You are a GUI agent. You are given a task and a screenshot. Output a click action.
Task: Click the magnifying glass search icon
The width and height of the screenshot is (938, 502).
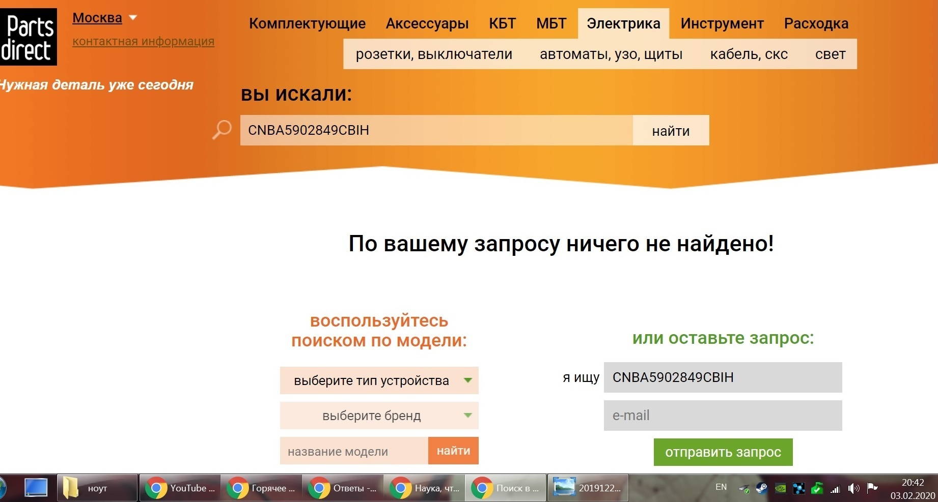(x=222, y=130)
